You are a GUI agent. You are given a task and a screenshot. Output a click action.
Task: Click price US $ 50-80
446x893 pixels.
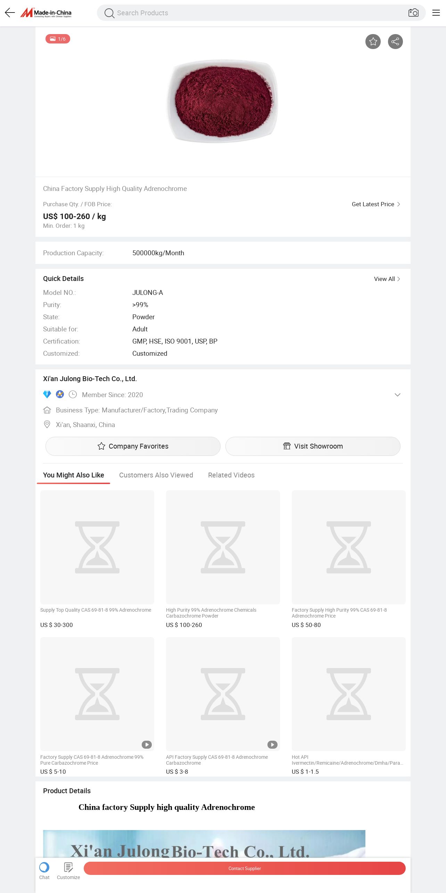[x=306, y=625]
